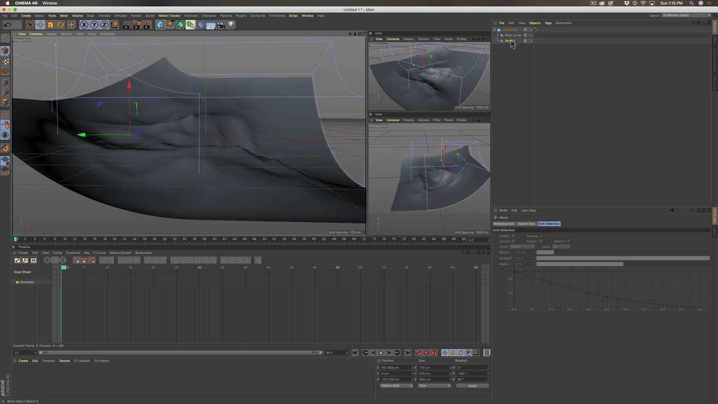Viewport: 718px width, 404px height.
Task: Click the camera object icon
Action: pyautogui.click(x=221, y=25)
